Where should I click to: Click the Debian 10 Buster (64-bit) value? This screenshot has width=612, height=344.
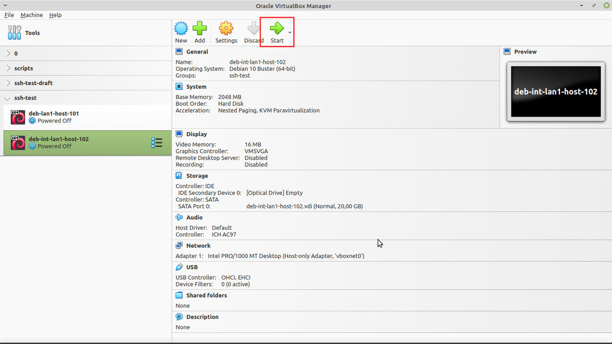click(x=262, y=69)
